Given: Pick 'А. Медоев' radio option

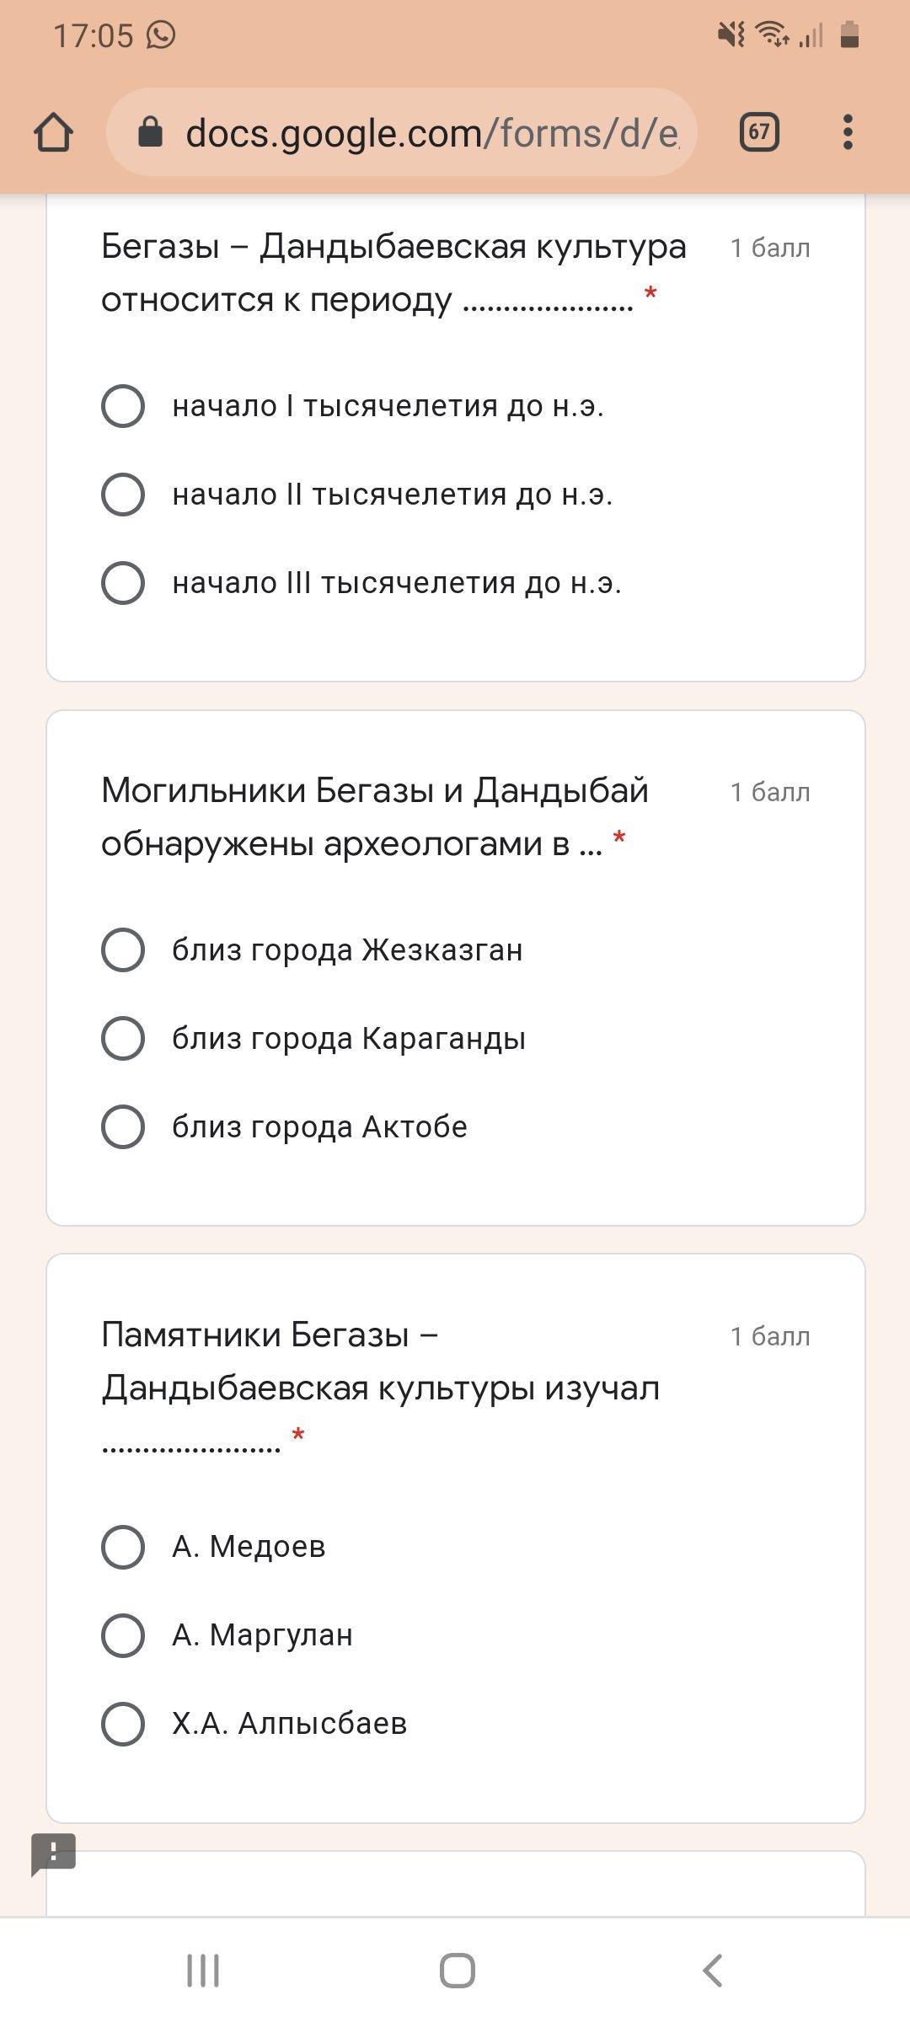Looking at the screenshot, I should pyautogui.click(x=123, y=1547).
